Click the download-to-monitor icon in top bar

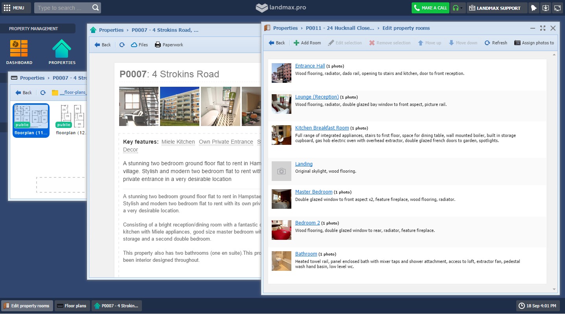(x=545, y=8)
